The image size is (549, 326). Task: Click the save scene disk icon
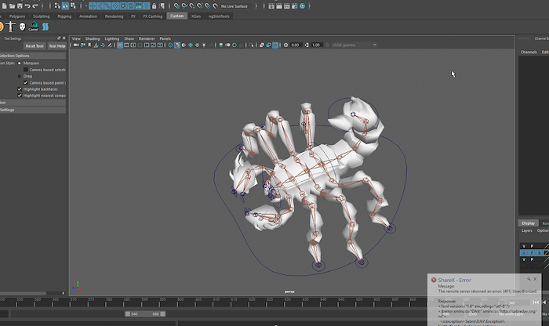(21, 5)
